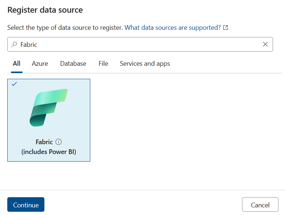The height and width of the screenshot is (215, 285).
Task: Switch to the All tab
Action: [x=16, y=64]
